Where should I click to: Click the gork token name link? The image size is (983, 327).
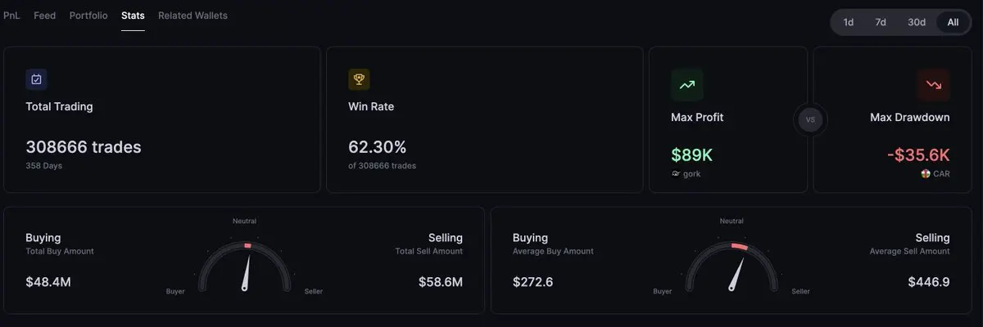[691, 174]
